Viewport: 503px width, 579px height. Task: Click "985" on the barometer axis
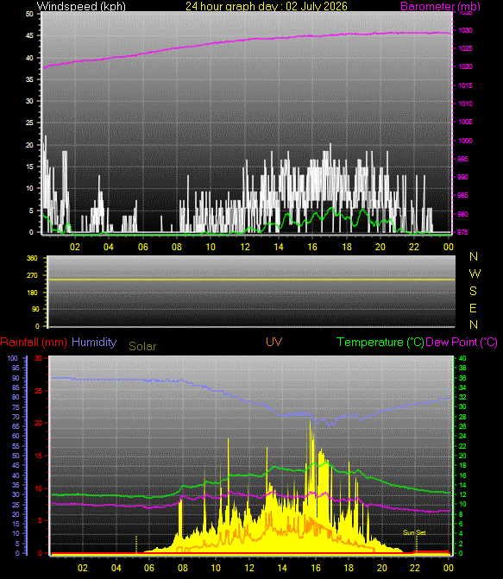pos(462,195)
